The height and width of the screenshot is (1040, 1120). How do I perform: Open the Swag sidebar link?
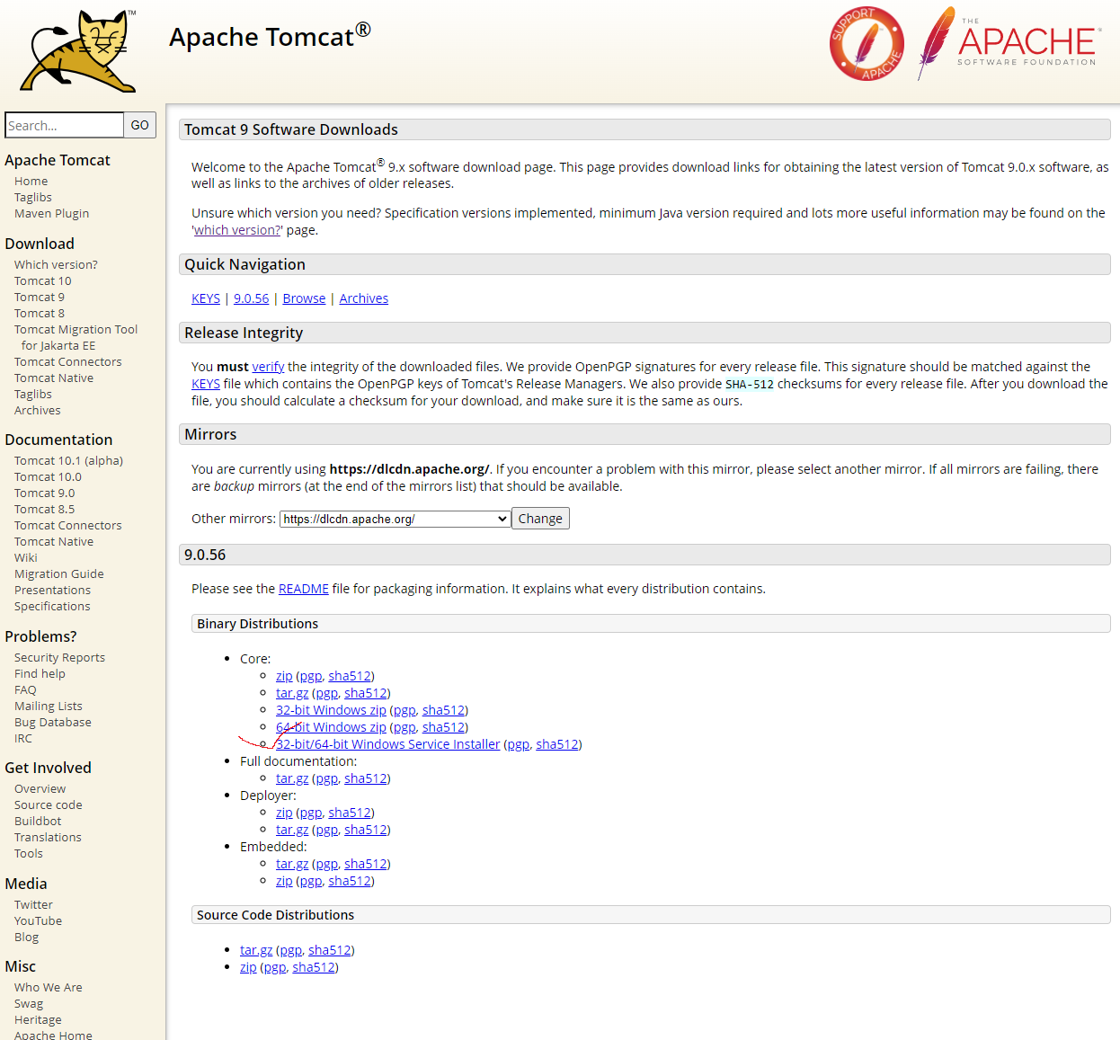tap(28, 1003)
